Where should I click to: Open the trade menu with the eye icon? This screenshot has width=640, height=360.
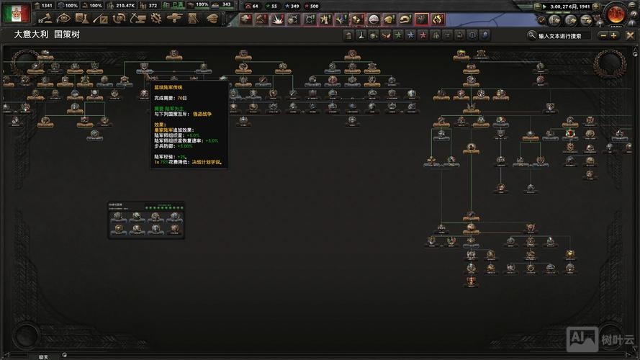point(63,18)
